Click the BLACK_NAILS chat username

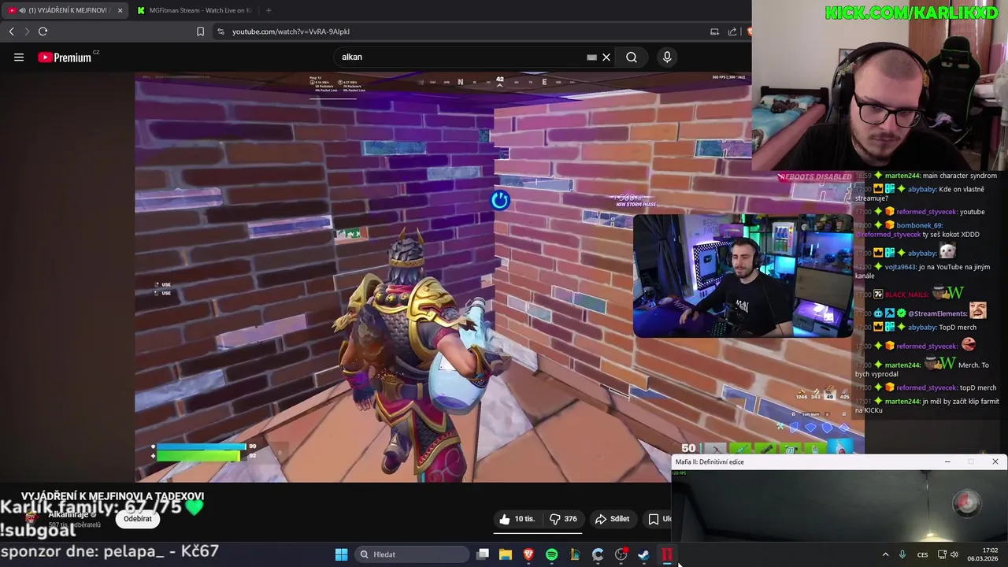click(906, 295)
